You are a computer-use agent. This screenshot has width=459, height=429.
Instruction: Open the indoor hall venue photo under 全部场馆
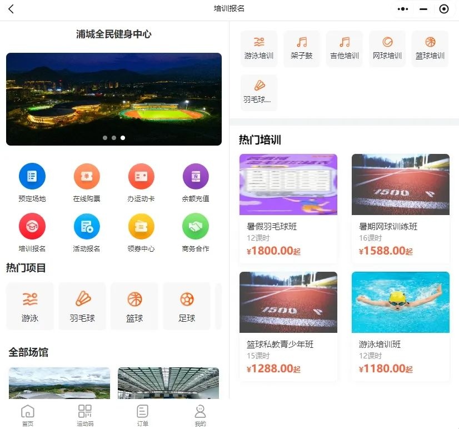pyautogui.click(x=168, y=383)
